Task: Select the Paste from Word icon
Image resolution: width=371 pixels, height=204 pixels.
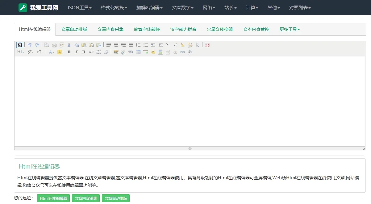Action: pos(99,45)
